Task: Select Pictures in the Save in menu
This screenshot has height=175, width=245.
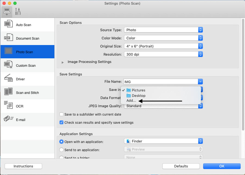Action: [x=138, y=90]
